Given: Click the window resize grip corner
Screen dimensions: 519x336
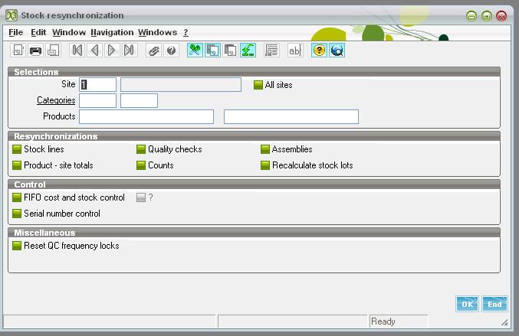Looking at the screenshot, I should 504,322.
